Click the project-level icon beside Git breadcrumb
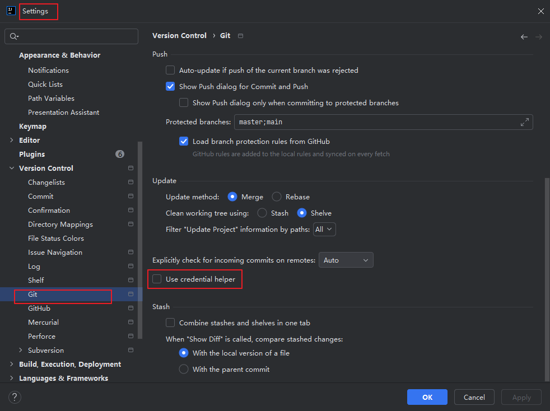Screen dimensions: 550x411 coord(240,36)
